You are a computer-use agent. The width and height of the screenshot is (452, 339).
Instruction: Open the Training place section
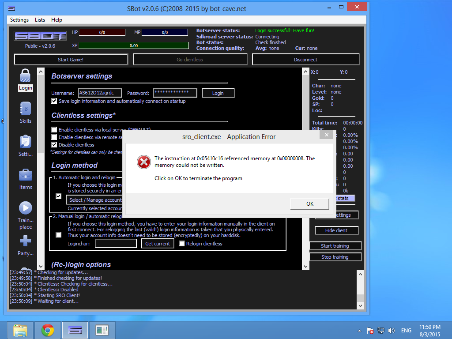click(25, 215)
